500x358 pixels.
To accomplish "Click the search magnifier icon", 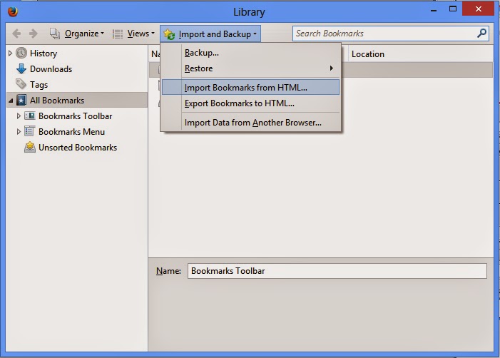I will pyautogui.click(x=482, y=33).
